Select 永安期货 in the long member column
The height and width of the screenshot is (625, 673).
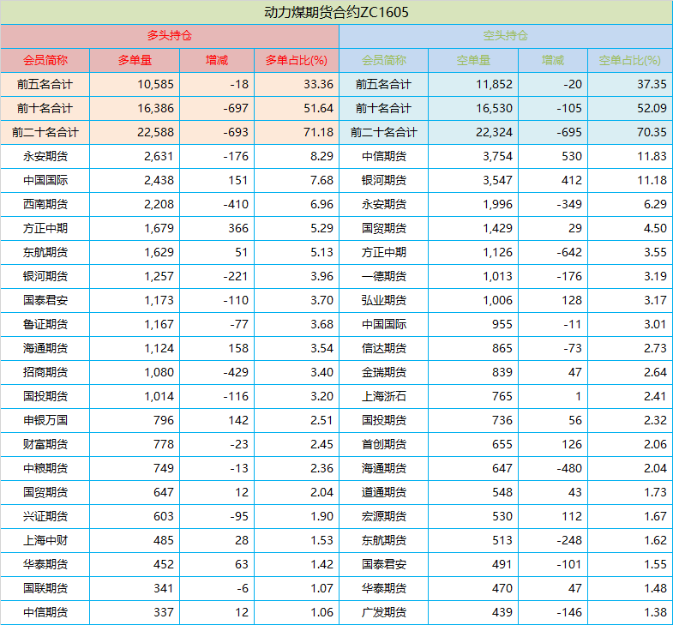(45, 156)
